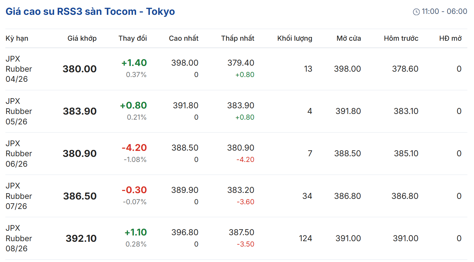Click the -4.20 change value
The width and height of the screenshot is (474, 262).
tap(134, 147)
